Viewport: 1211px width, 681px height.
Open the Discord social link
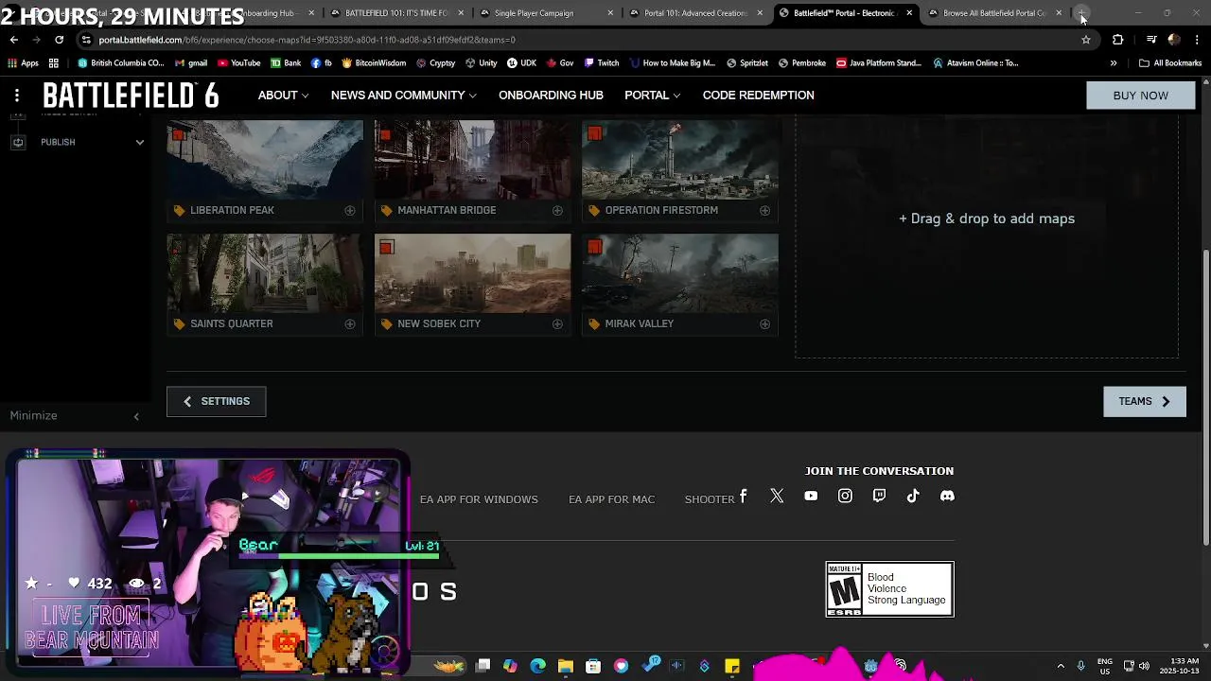[947, 496]
